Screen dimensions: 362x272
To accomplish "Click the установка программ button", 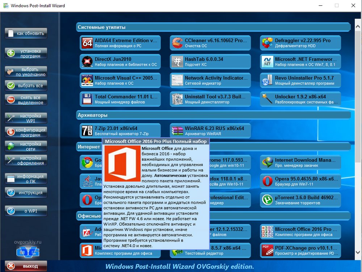I will [x=26, y=54].
